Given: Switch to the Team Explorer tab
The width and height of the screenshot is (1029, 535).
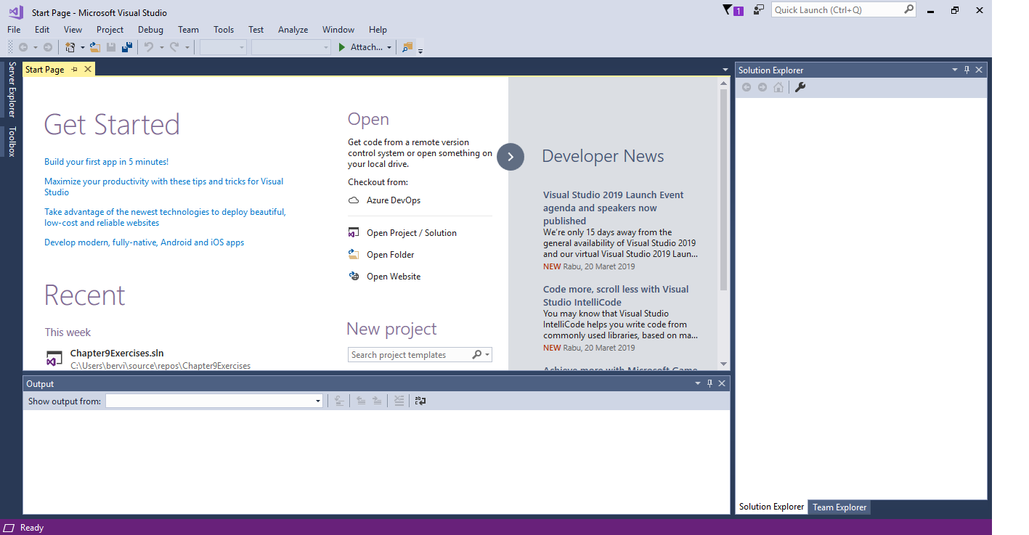Looking at the screenshot, I should click(839, 507).
